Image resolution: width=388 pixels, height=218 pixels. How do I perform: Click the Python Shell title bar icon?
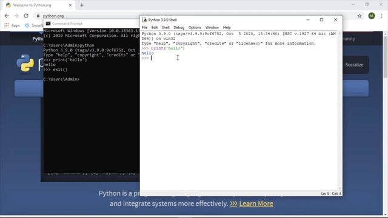pos(144,20)
